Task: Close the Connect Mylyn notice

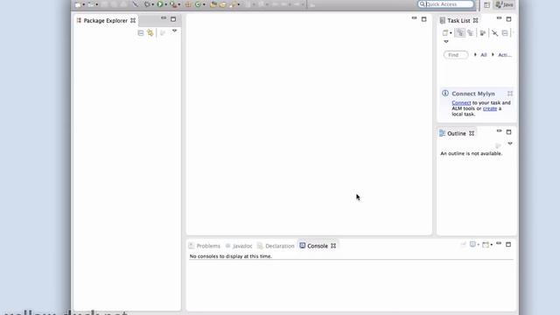Action: (510, 94)
